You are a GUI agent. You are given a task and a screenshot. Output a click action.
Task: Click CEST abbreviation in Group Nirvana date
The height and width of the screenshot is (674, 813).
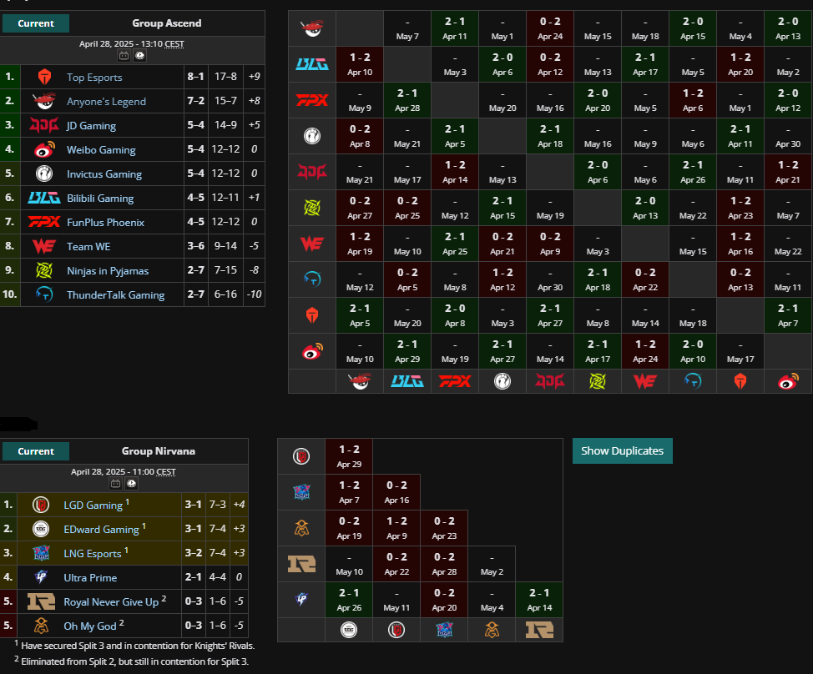(166, 472)
